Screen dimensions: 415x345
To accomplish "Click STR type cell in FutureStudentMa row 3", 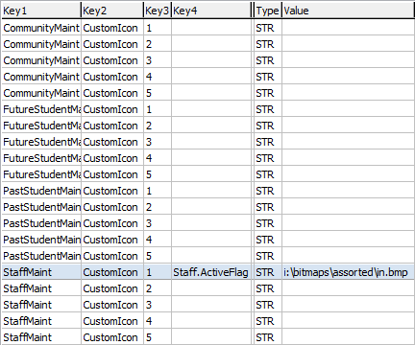I will pos(268,142).
